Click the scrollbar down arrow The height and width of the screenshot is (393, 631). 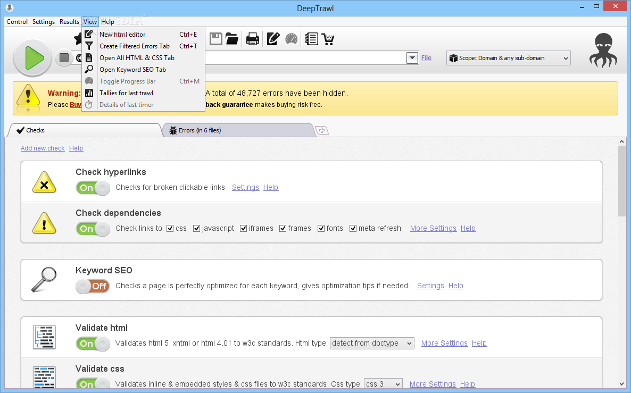[x=622, y=384]
